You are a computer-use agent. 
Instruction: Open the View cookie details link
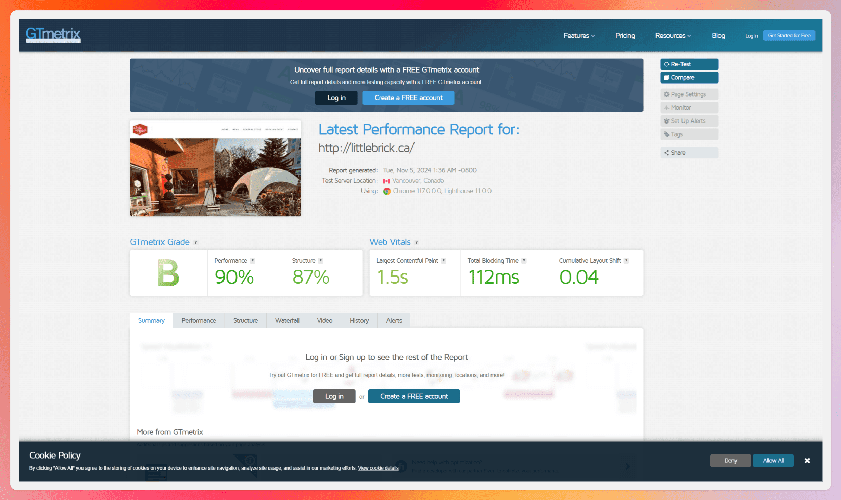378,468
